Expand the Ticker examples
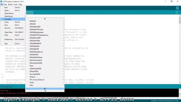The image size is (181, 102). pyautogui.click(x=45, y=82)
